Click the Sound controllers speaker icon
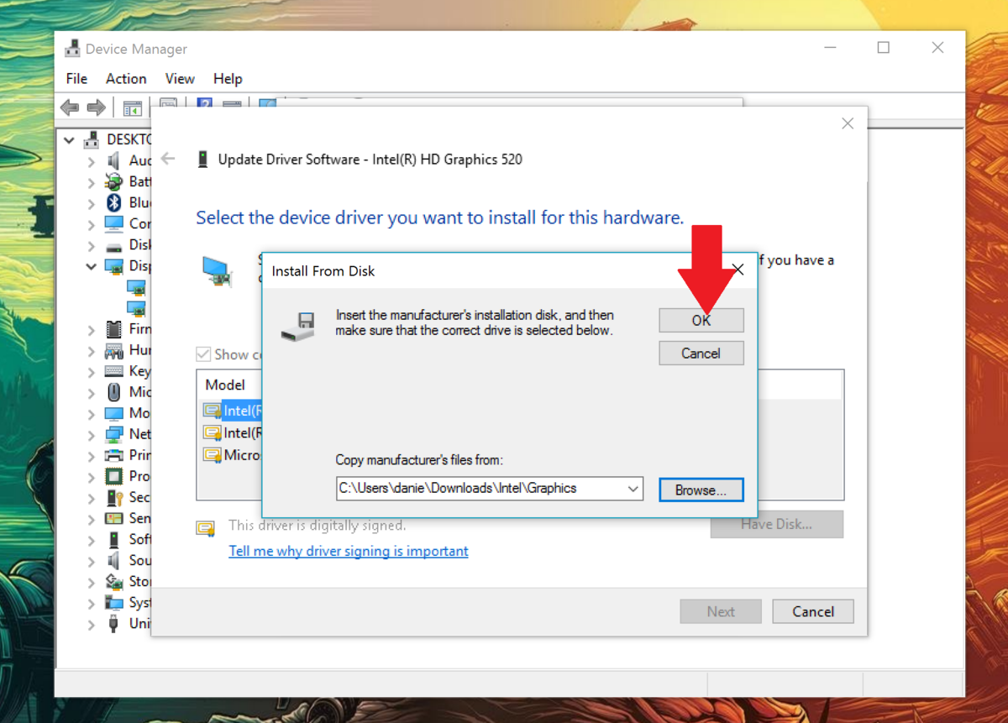Viewport: 1008px width, 723px height. (114, 560)
